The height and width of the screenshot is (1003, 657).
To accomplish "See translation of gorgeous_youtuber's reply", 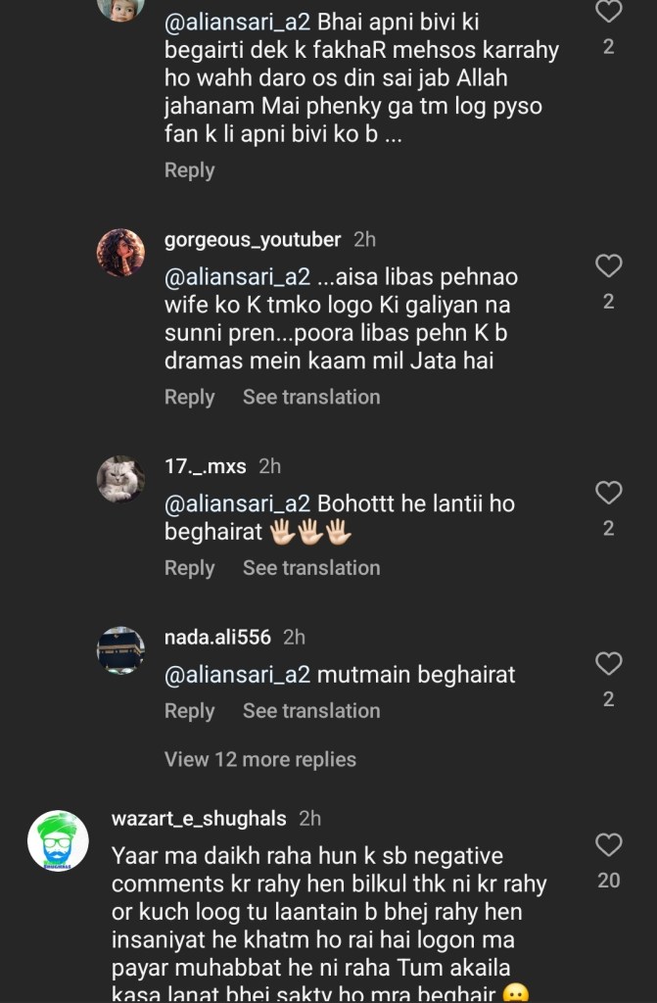I will [311, 397].
